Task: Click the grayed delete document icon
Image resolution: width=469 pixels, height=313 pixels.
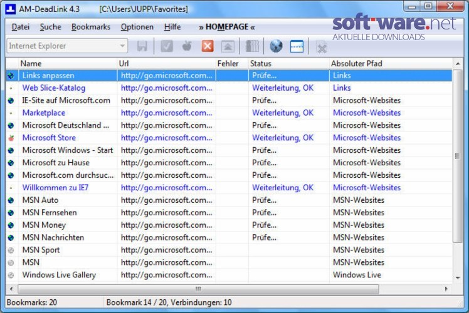Action: (322, 47)
